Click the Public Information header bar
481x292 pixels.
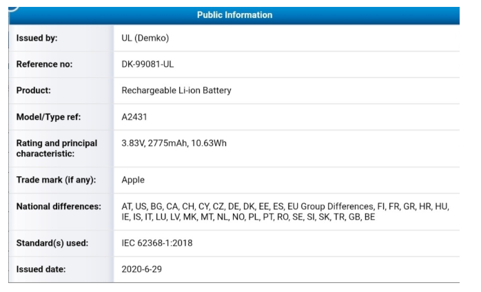[234, 15]
